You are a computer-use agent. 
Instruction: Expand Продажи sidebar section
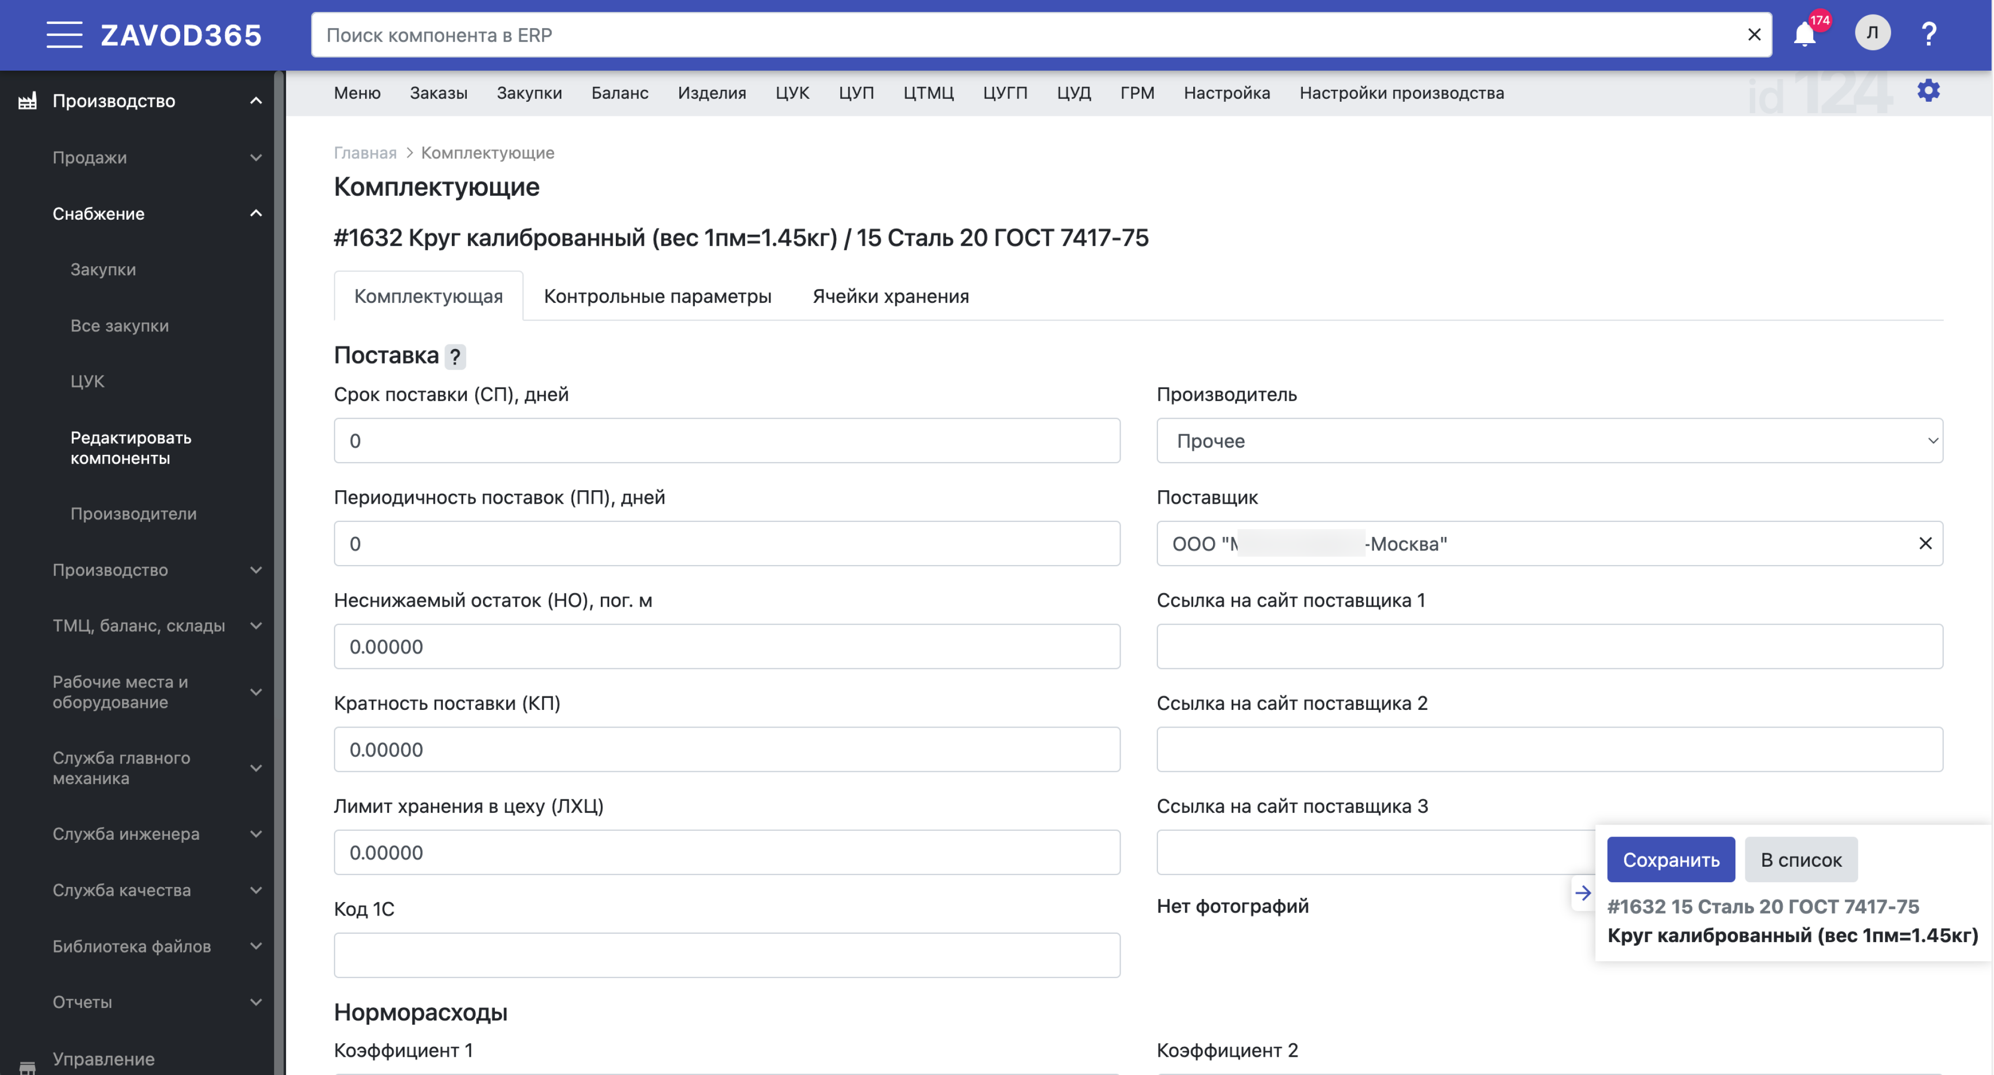[x=155, y=157]
